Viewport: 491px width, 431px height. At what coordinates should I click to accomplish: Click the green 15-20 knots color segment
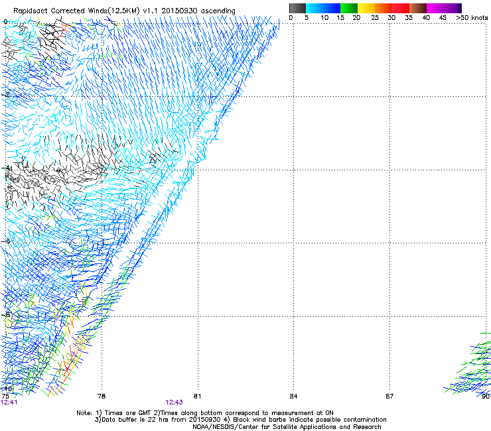(349, 8)
